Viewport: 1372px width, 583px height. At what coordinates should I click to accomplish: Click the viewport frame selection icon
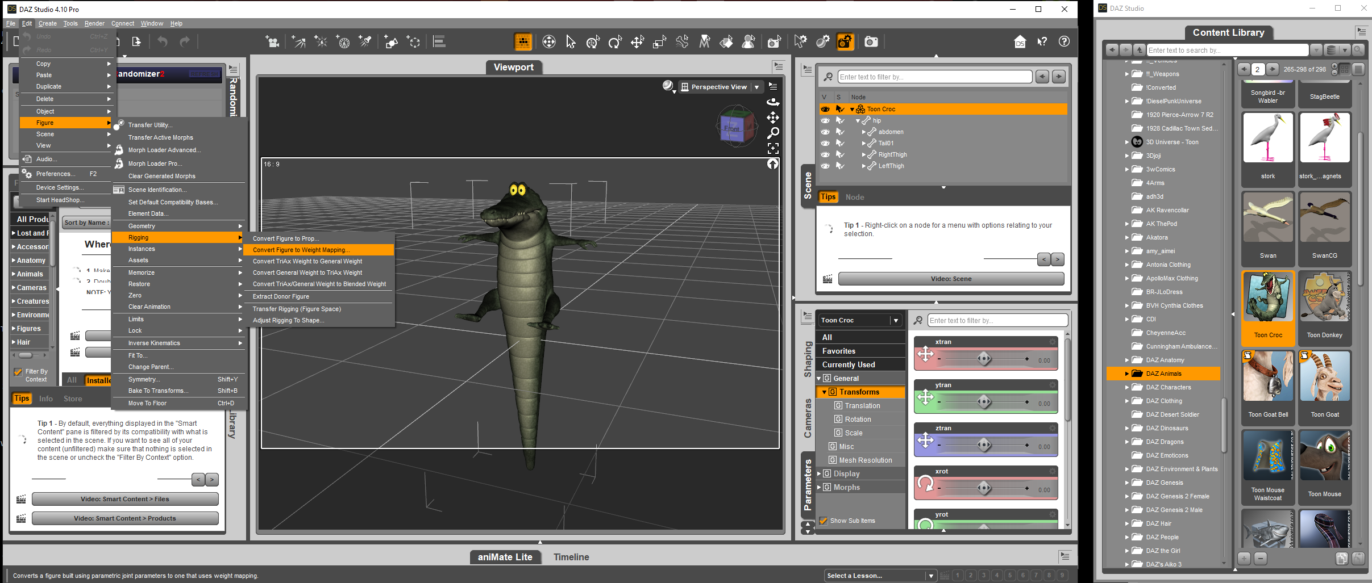(773, 148)
